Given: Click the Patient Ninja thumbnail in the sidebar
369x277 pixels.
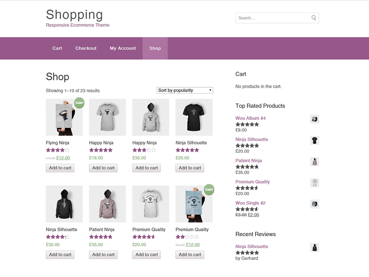Looking at the screenshot, I should (314, 161).
